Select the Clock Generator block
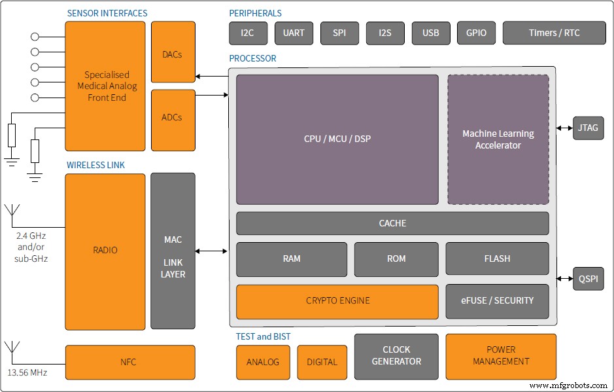 point(396,356)
